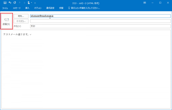Open the 校閲 tab
Screen dimensions: 172x110
pyautogui.click(x=61, y=8)
